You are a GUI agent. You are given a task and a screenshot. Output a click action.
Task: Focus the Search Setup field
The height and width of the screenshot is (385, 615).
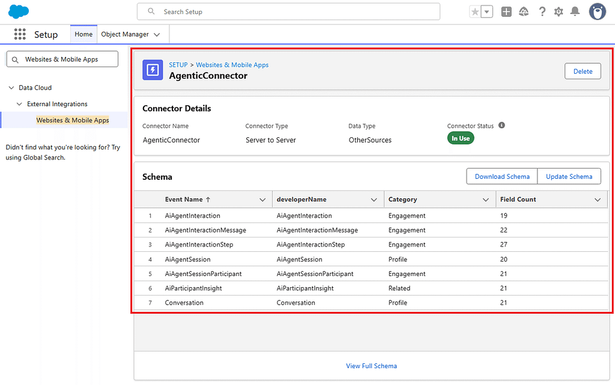[288, 12]
